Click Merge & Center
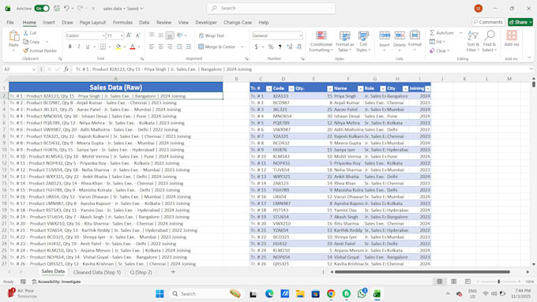This screenshot has height=302, width=537. [x=217, y=47]
